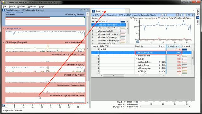This screenshot has width=202, height=114.
Task: Collapse the CPU Usage (Sampled) group in Graph Explorer
Action: (x=3, y=42)
